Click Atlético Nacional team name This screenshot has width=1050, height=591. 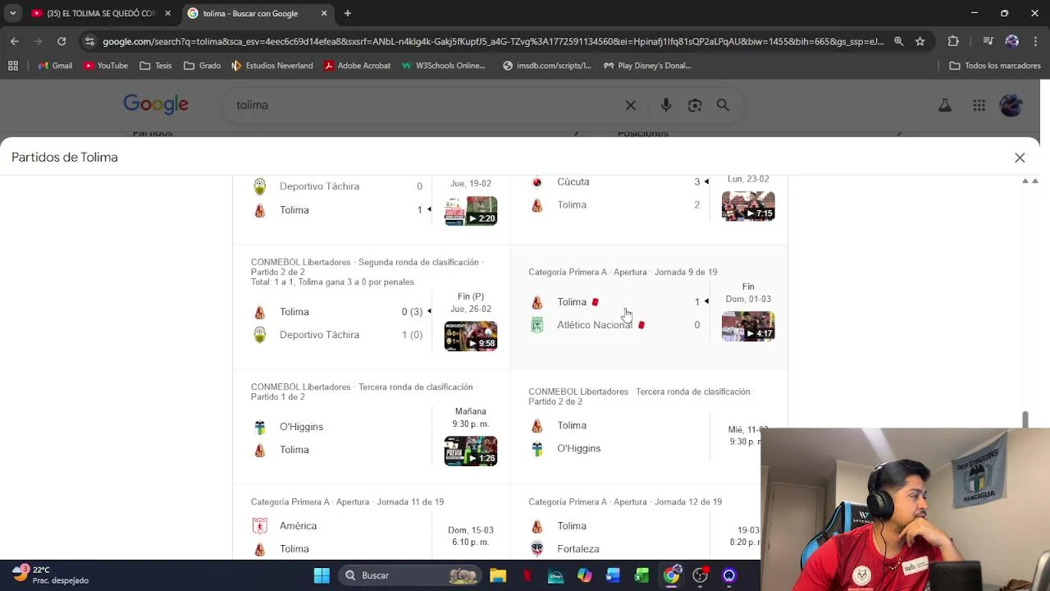tap(594, 325)
